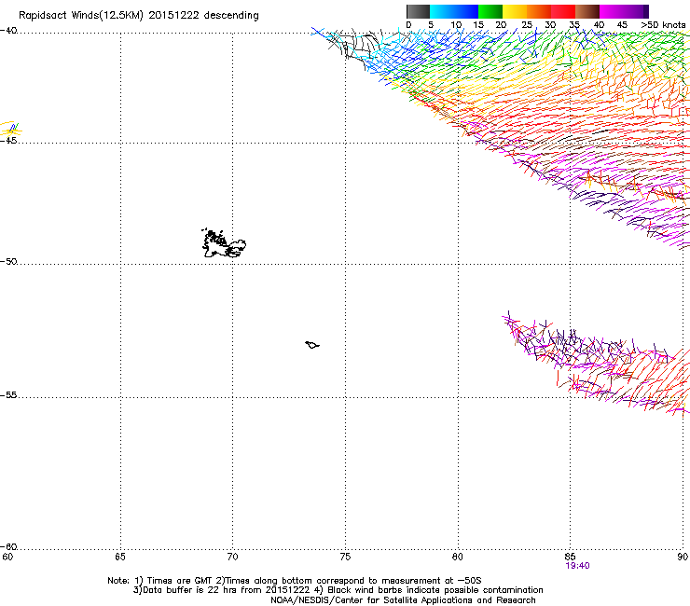Screen dimensions: 690x606
Task: Click the green 15-20 knots swatch
Action: [x=490, y=11]
